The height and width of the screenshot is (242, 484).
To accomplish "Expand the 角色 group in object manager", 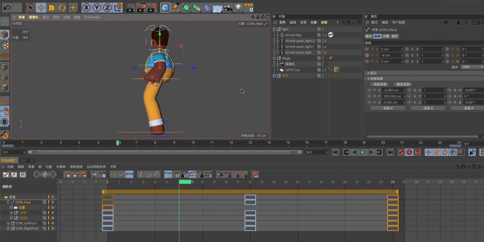I will (x=274, y=76).
